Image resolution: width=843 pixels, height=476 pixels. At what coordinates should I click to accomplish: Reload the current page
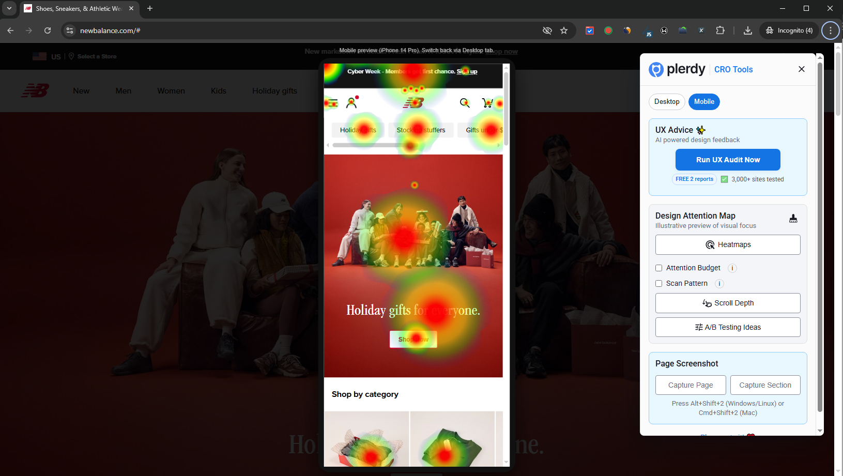click(x=48, y=30)
